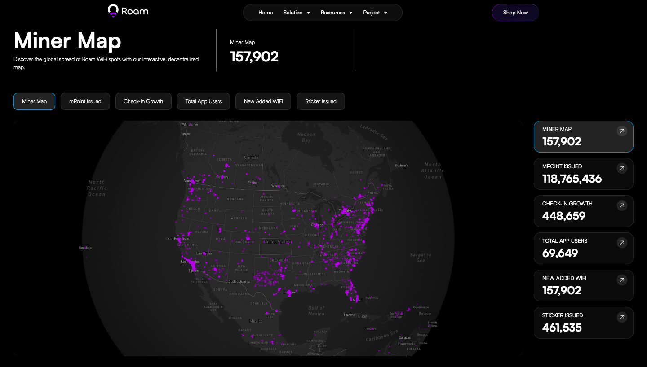Screen dimensions: 647x367
Task: Click the Regina label on map
Action: click(x=253, y=183)
